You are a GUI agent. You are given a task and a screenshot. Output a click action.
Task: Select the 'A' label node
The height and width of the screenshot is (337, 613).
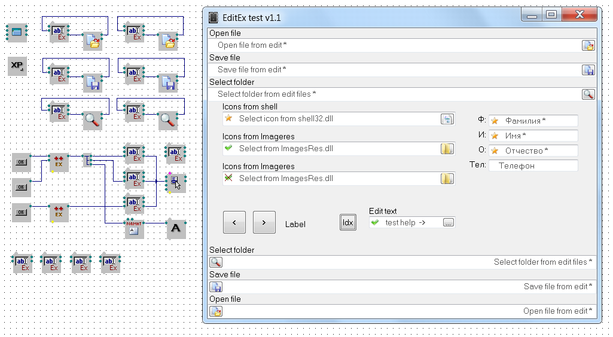[x=176, y=229]
